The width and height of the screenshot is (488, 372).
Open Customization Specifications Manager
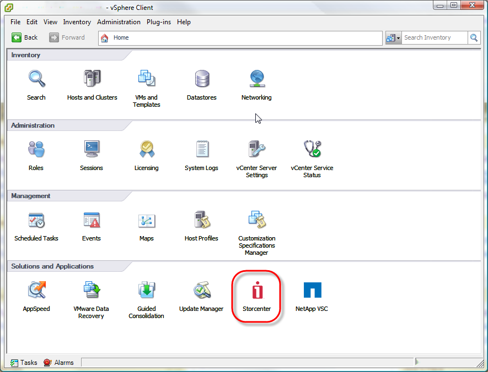coord(257,219)
